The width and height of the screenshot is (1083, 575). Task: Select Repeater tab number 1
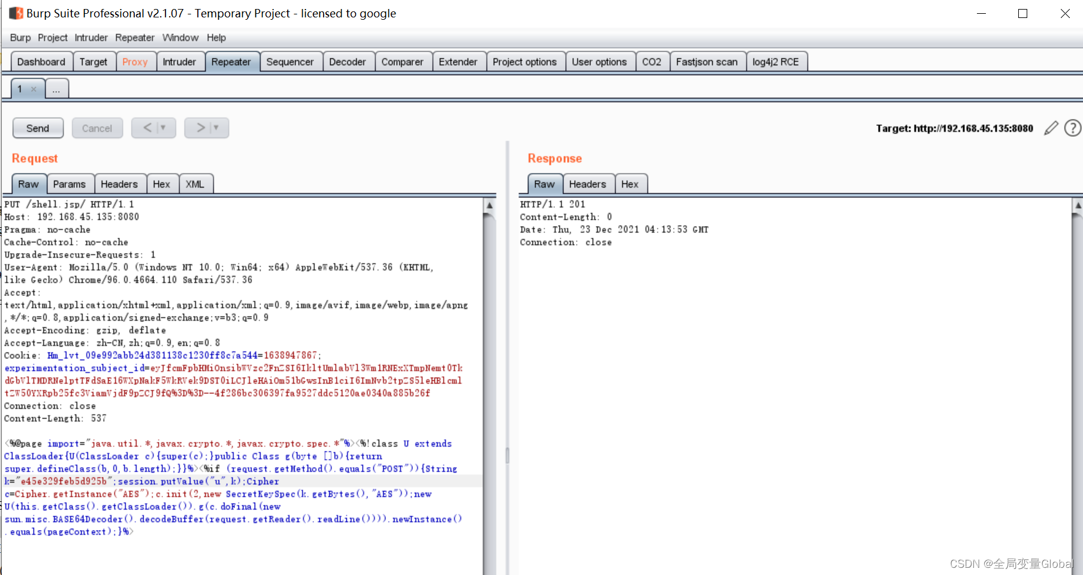pyautogui.click(x=20, y=89)
